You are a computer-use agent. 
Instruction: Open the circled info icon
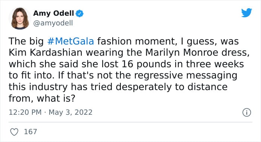tap(246, 112)
